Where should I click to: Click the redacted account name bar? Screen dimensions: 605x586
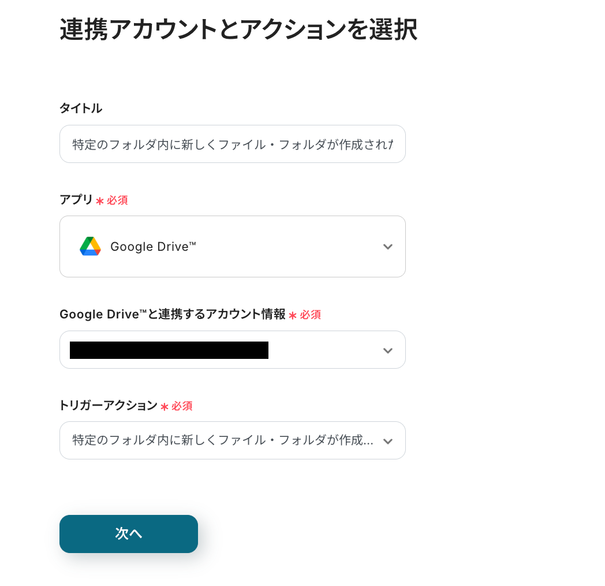click(x=169, y=350)
